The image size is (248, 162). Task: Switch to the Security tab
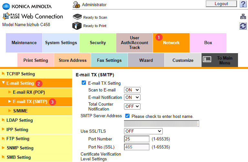98,43
